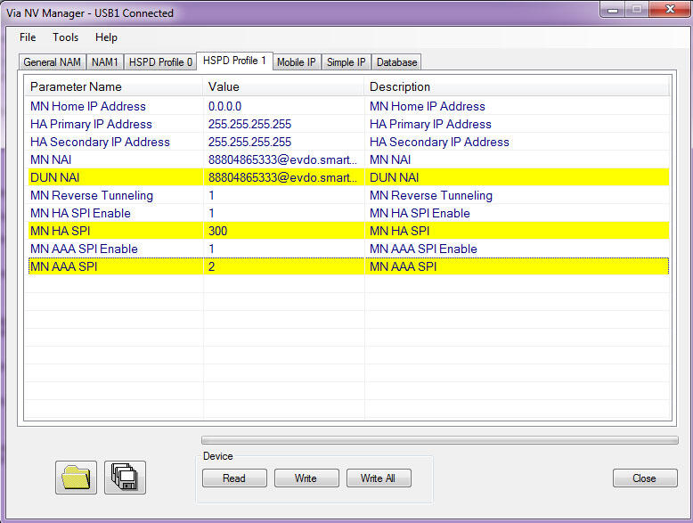Open the Help menu
Screen dimensions: 693x523
(106, 37)
